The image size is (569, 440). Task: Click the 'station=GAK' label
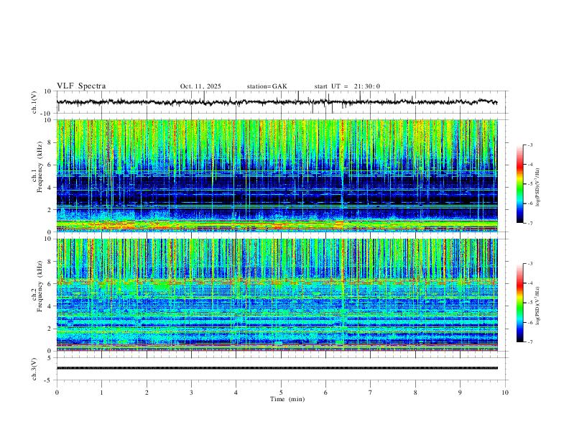pos(267,86)
